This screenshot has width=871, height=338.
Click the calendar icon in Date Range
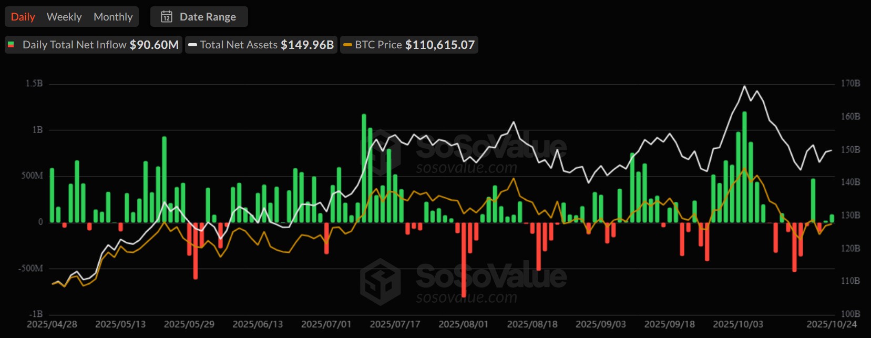pos(167,17)
